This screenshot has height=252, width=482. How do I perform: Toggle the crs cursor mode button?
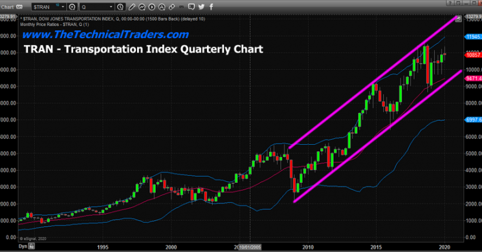pyautogui.click(x=182, y=6)
